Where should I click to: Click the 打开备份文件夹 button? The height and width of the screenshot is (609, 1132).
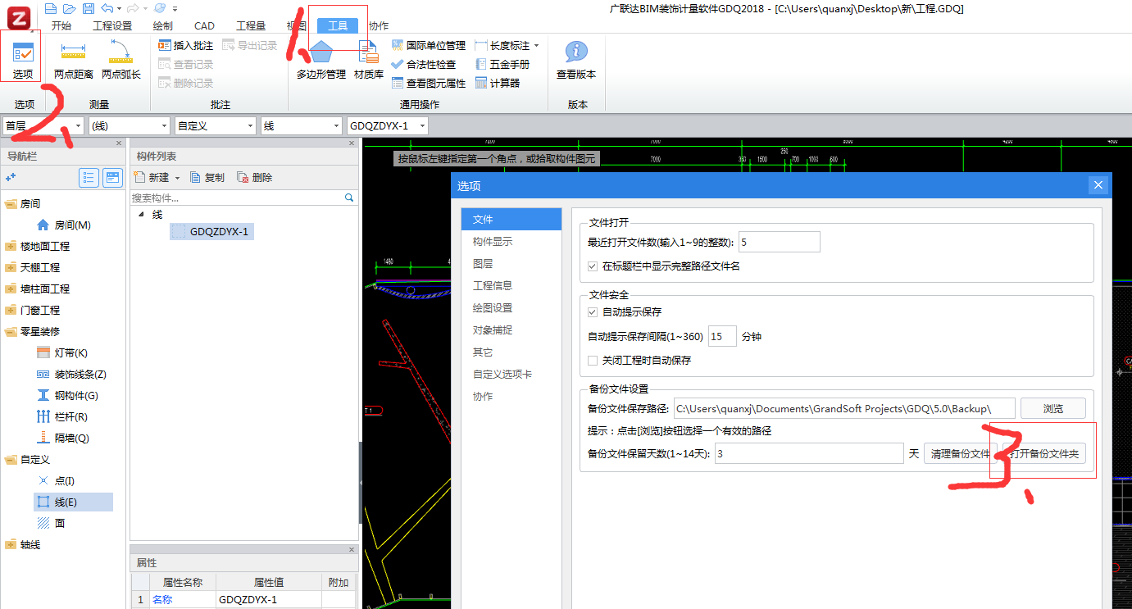pyautogui.click(x=1044, y=453)
